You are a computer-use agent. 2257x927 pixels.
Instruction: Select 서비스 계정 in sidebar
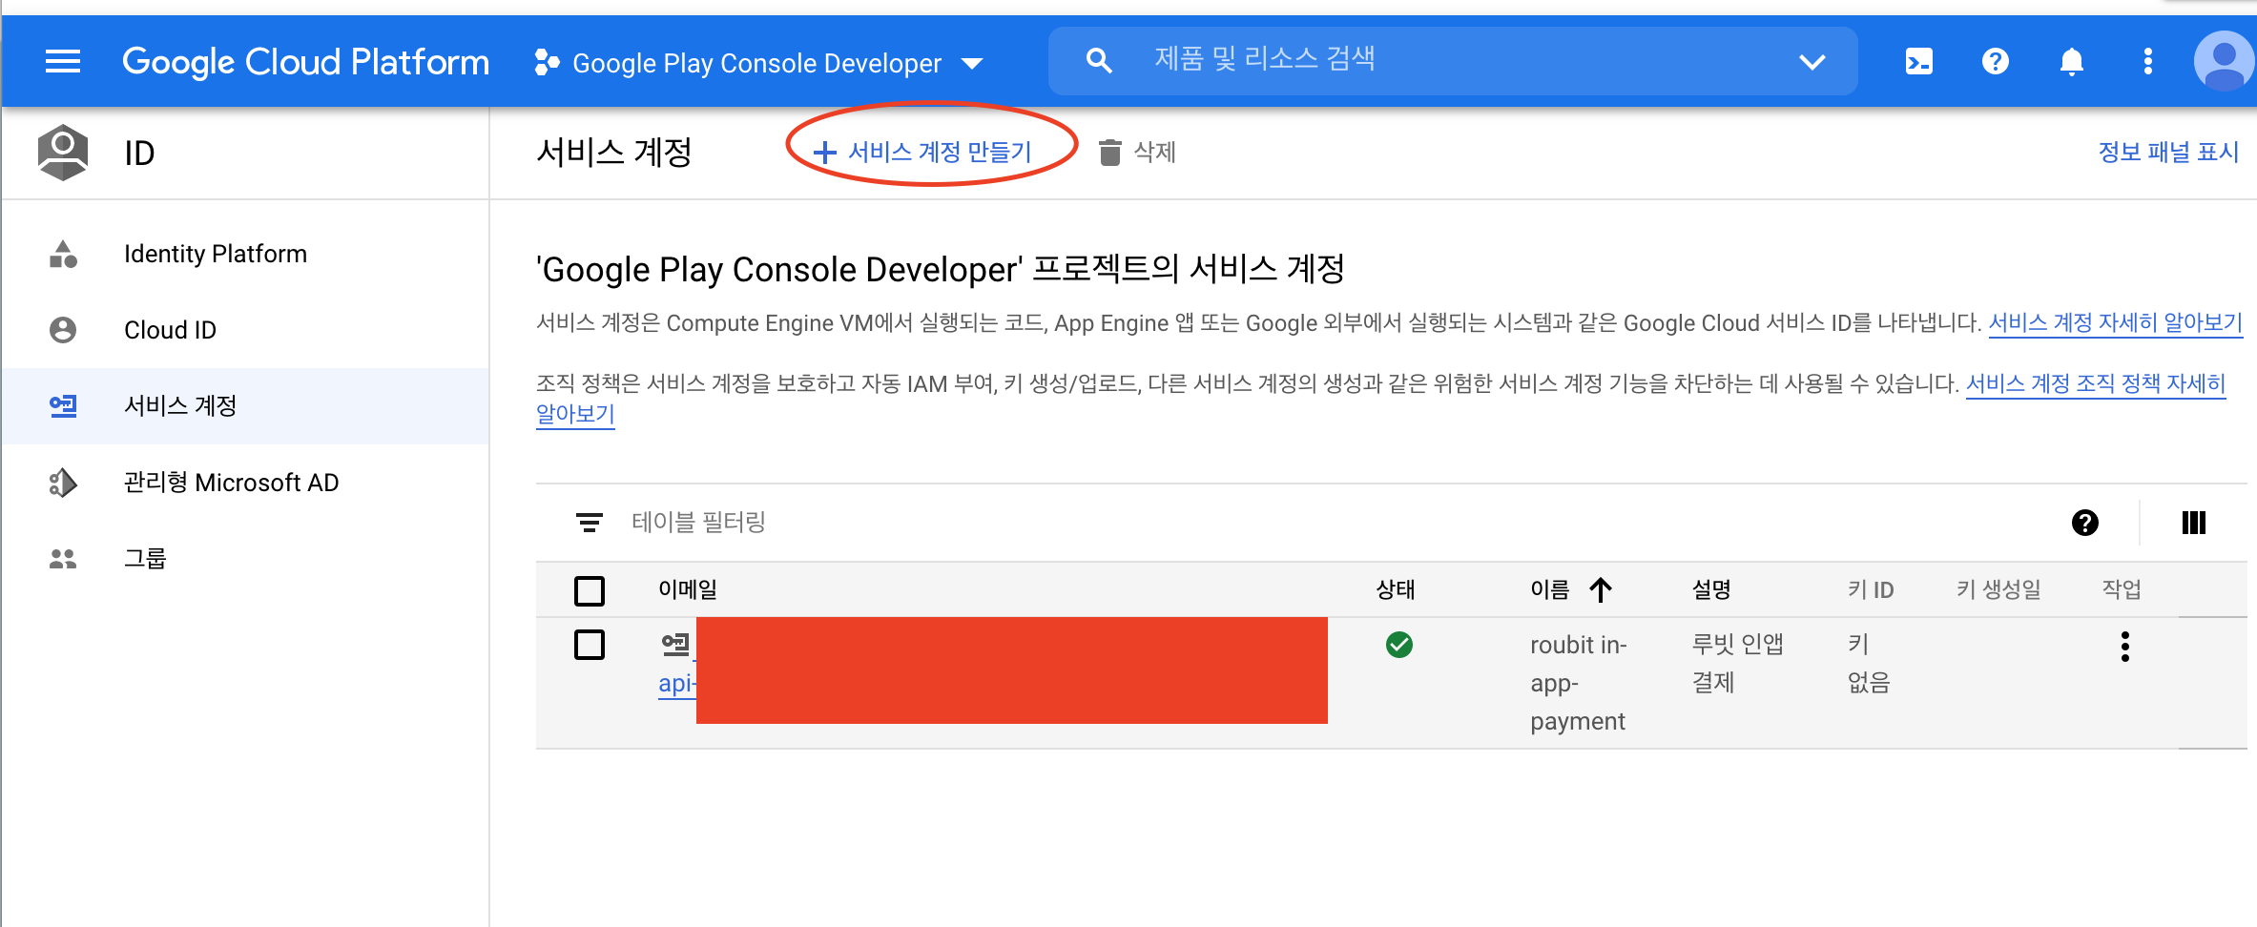click(x=245, y=406)
